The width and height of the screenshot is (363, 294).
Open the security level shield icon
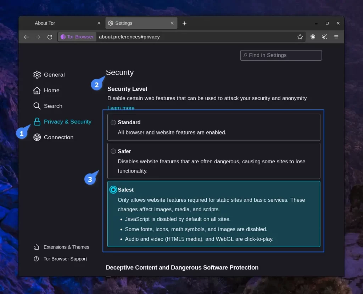point(313,37)
